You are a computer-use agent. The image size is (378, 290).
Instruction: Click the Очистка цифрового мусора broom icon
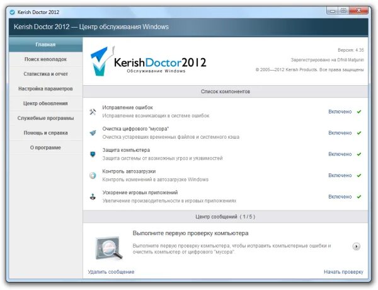pos(93,133)
